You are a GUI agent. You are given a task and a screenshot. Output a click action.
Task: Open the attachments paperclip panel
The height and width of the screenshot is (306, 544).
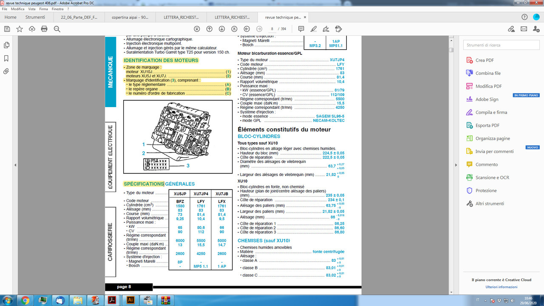point(6,71)
